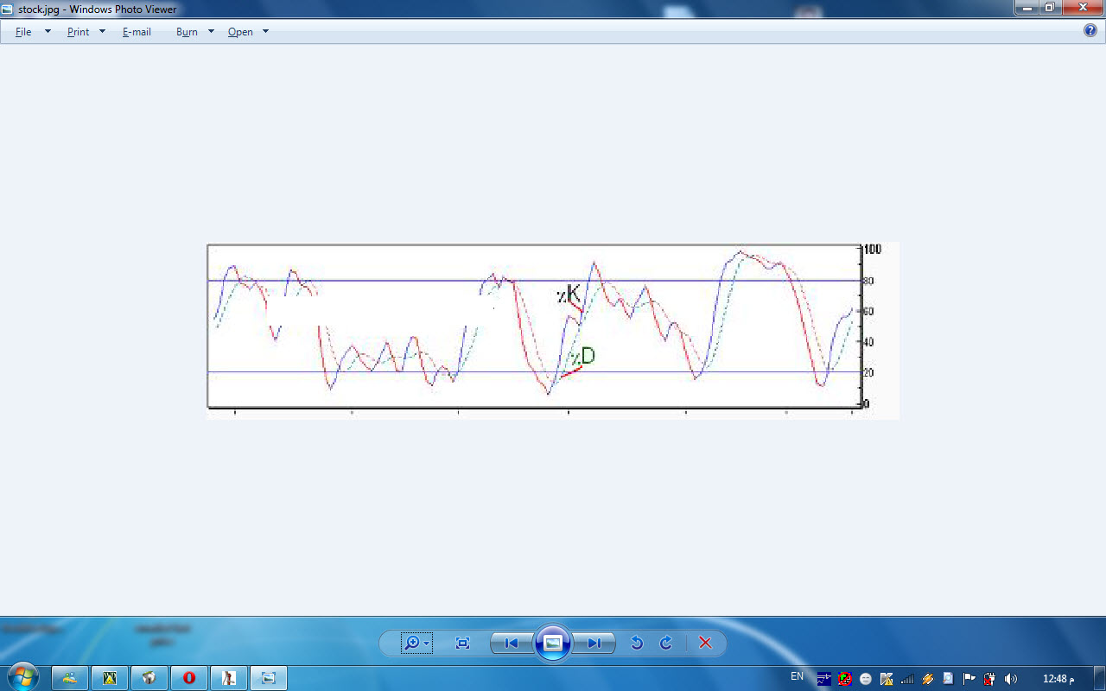Click the Show desktop button
Viewport: 1106px width, 691px height.
(1100, 679)
